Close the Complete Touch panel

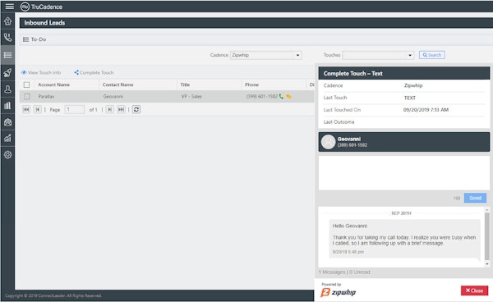(474, 291)
